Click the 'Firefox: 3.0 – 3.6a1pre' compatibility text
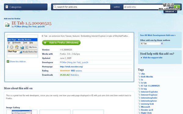 (x=70, y=54)
